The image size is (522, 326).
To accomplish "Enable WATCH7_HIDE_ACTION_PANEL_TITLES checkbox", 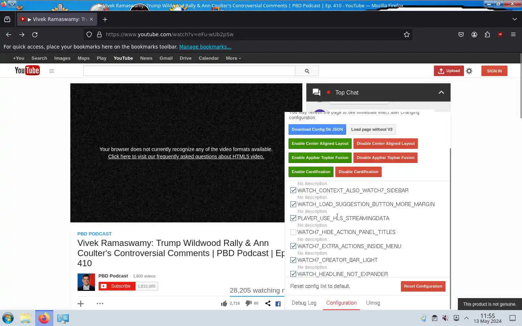I will [x=293, y=232].
